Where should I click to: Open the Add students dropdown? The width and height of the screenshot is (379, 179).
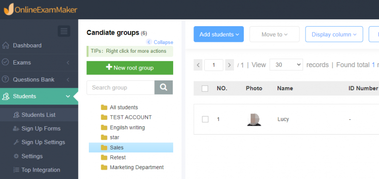coord(219,34)
